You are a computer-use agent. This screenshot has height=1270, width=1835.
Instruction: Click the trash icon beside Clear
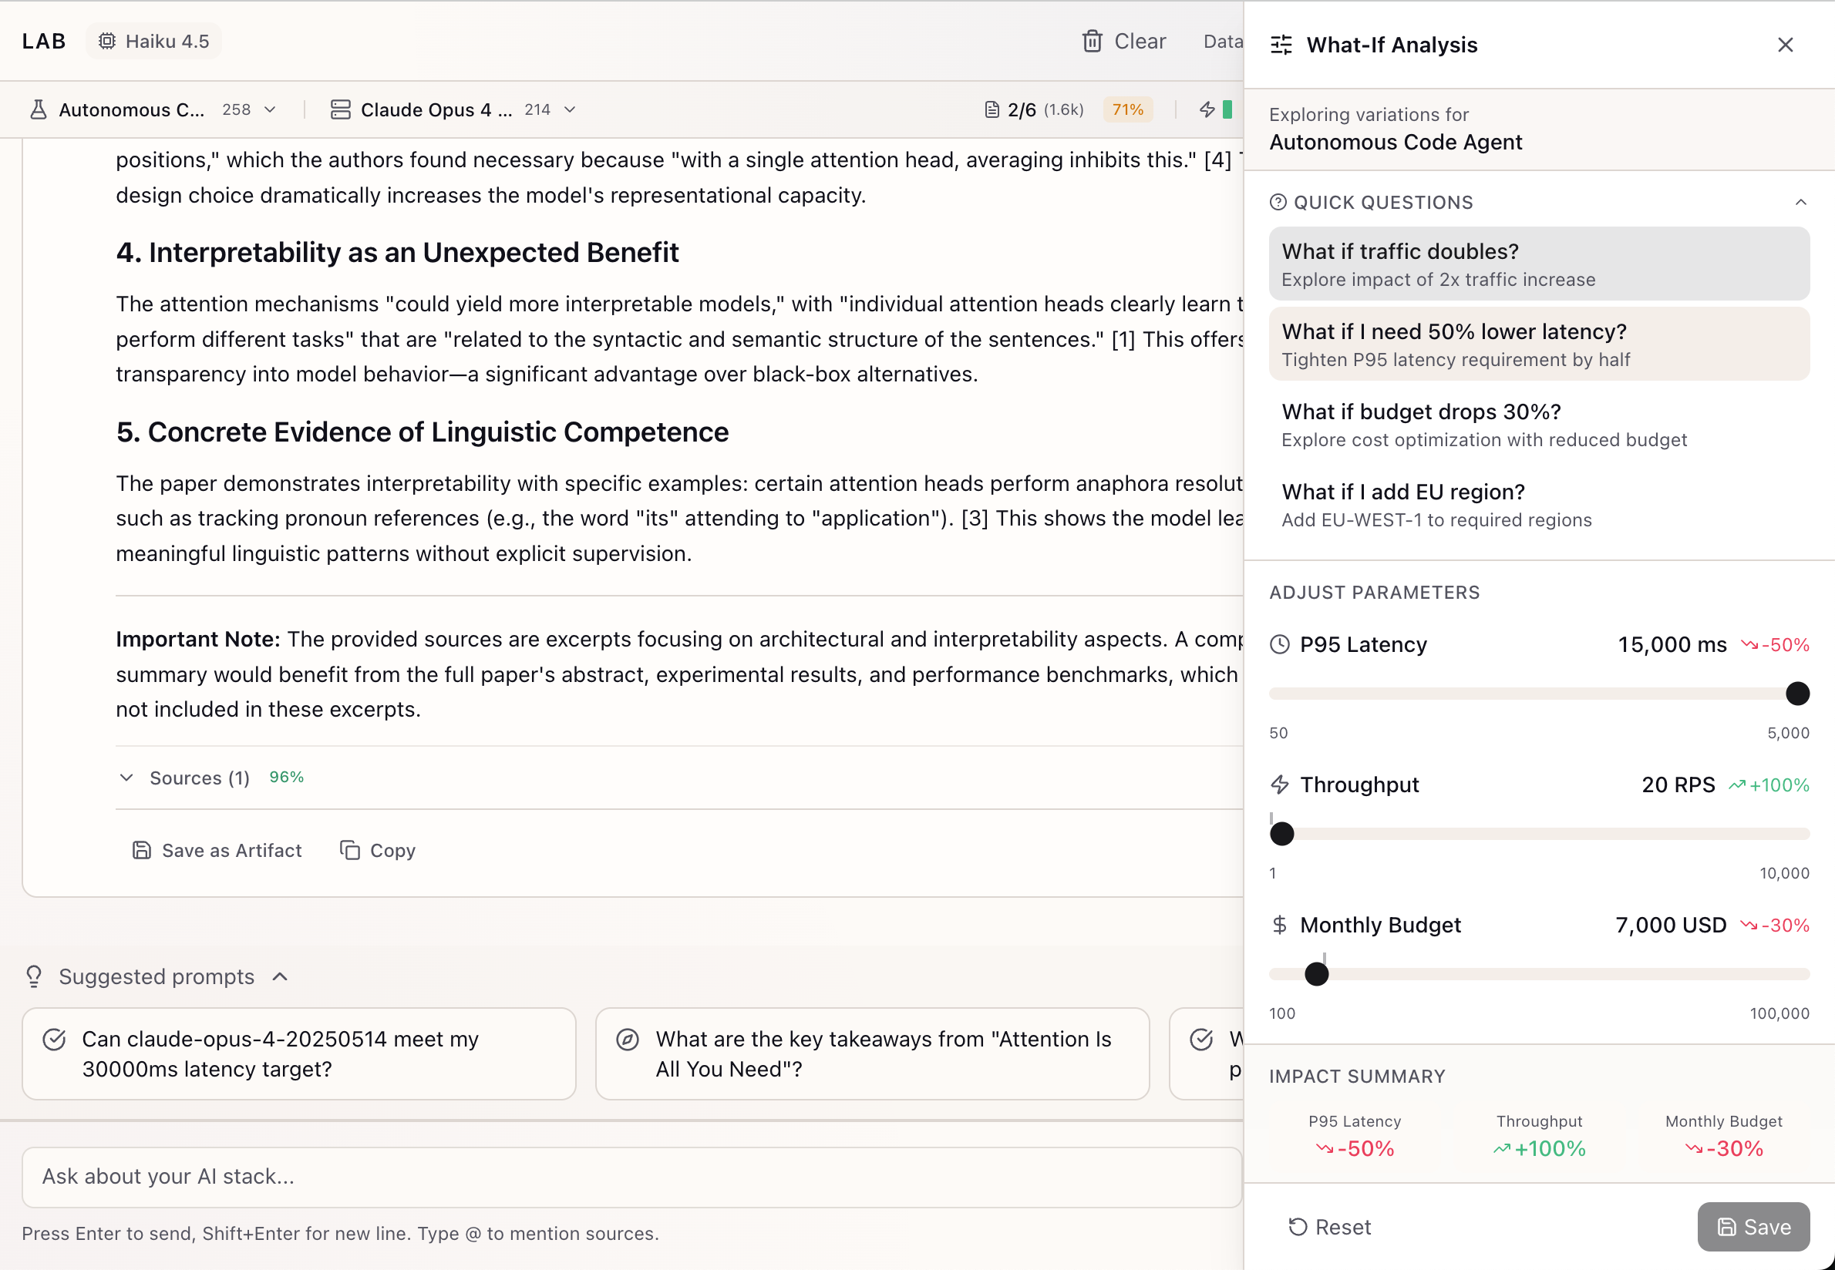coord(1093,41)
